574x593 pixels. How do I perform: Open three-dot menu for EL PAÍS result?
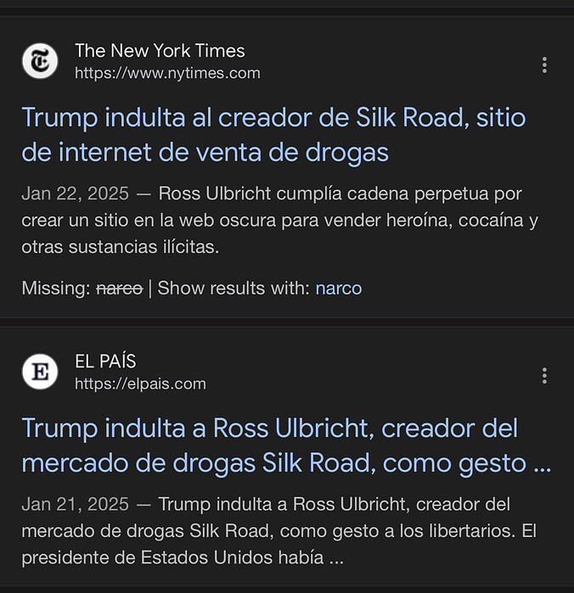click(x=544, y=376)
